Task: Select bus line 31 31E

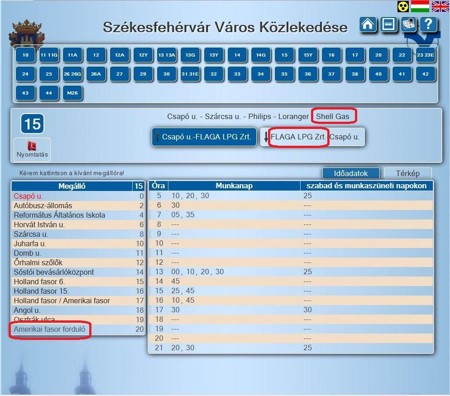Action: click(x=190, y=74)
